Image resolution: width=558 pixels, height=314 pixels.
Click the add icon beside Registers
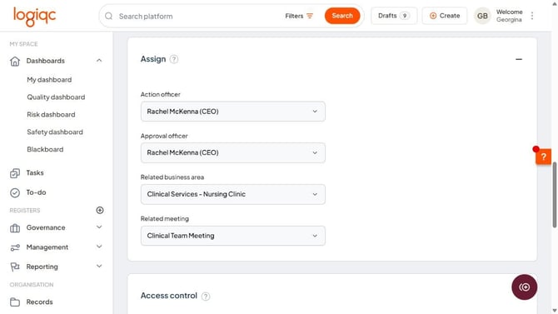(x=100, y=211)
